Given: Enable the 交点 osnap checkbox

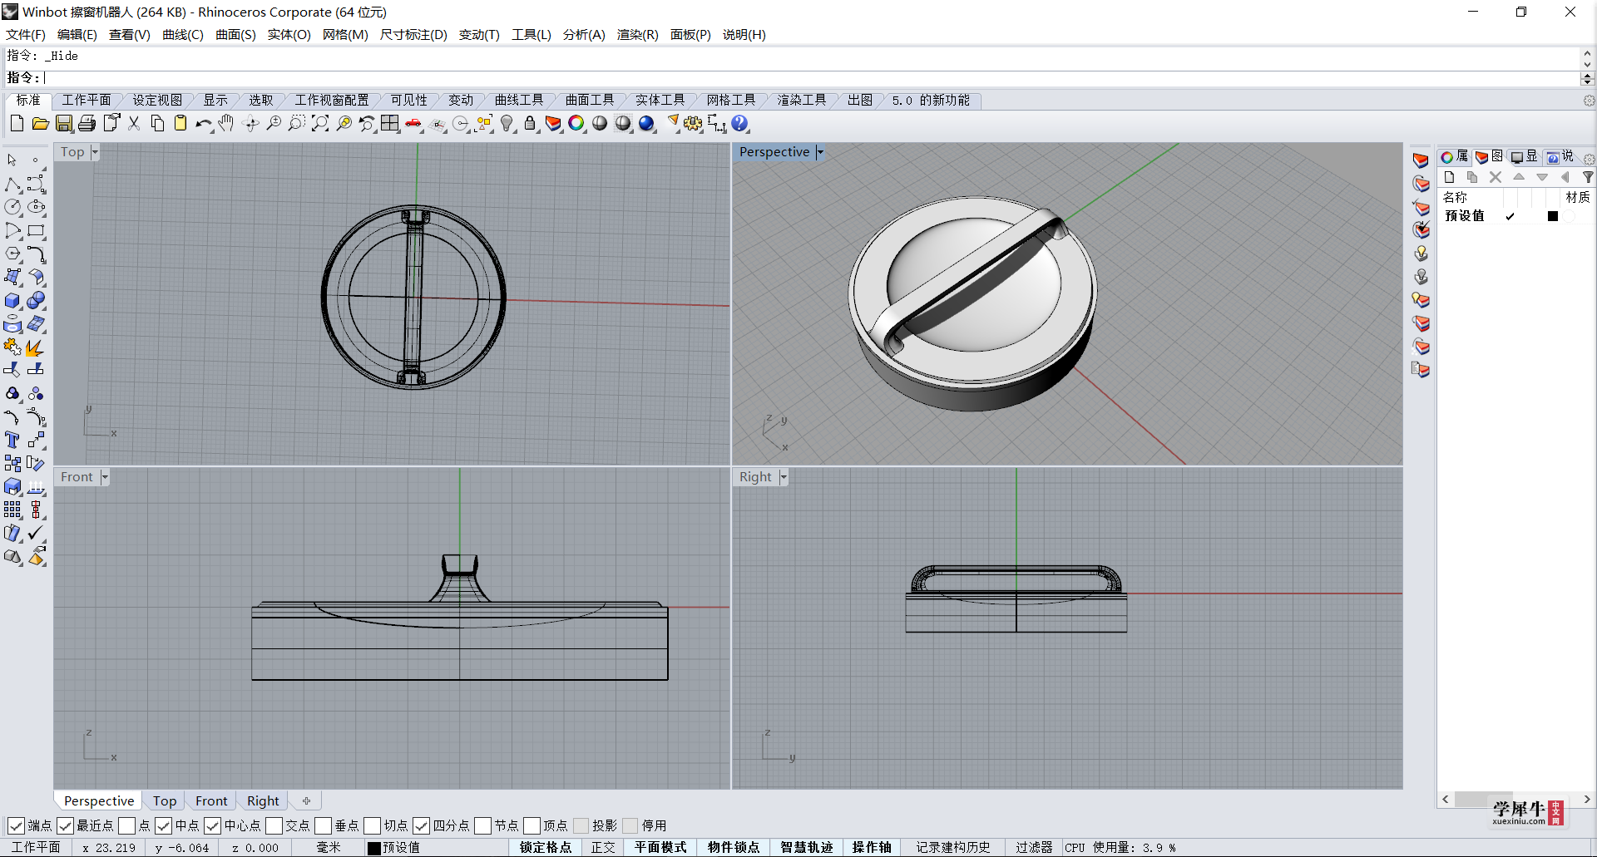Looking at the screenshot, I should pyautogui.click(x=274, y=825).
